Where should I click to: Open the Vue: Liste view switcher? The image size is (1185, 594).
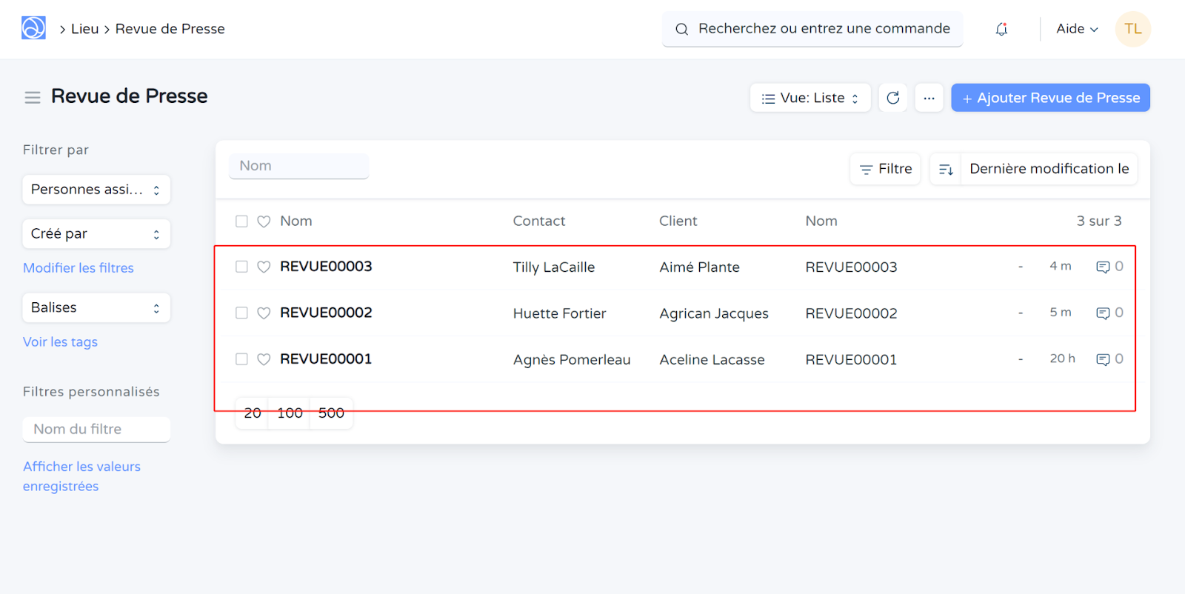[810, 98]
